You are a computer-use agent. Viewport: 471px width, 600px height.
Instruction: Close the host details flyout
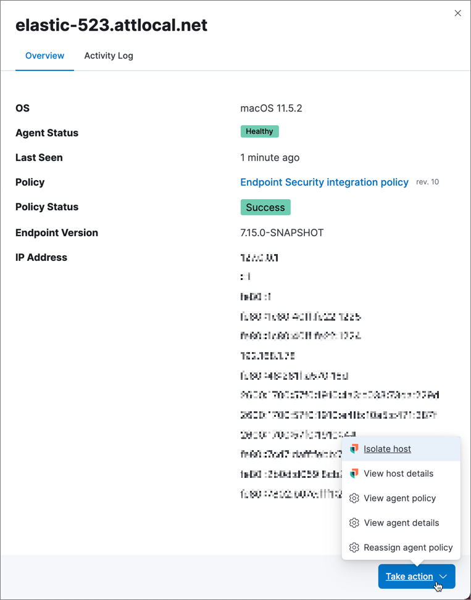tap(457, 13)
